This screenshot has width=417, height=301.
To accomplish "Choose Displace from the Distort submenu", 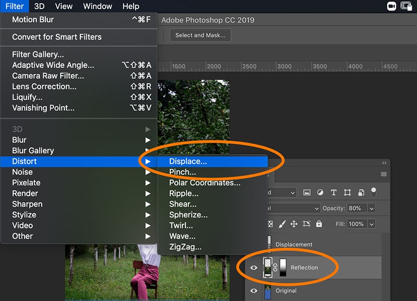I will (x=188, y=162).
